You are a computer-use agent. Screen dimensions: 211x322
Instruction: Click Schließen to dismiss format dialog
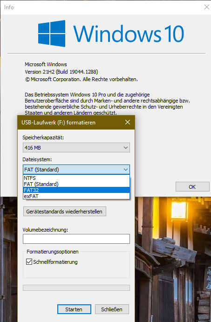112,309
